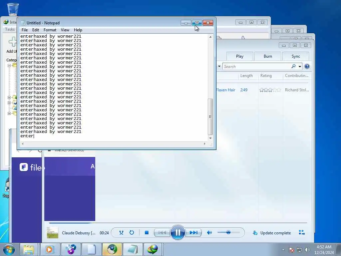Open the Windows Start menu
Image resolution: width=341 pixels, height=256 pixels.
[9, 249]
